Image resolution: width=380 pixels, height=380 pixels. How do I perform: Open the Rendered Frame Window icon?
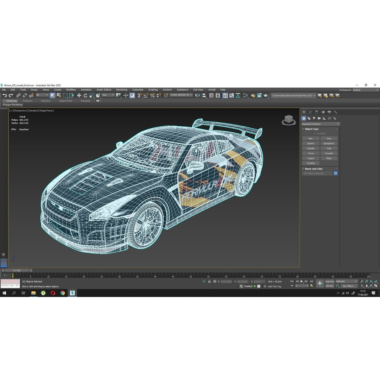point(259,95)
